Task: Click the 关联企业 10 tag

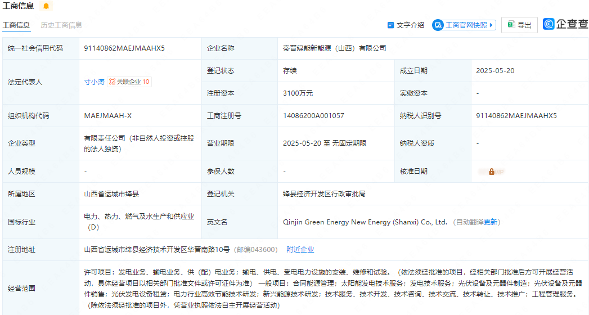Action: 129,82
